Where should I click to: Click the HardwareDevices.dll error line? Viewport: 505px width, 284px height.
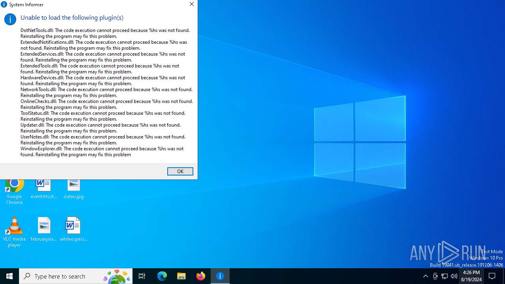pos(103,80)
